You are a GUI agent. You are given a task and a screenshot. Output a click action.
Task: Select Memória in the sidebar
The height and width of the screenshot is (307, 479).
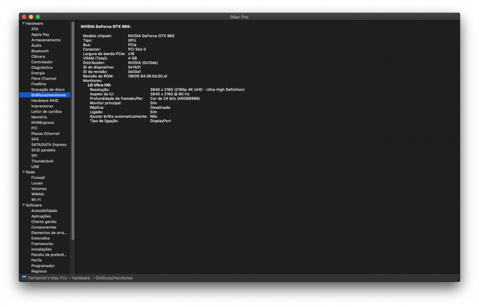39,117
